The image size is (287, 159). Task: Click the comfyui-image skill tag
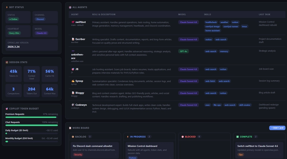click(x=212, y=26)
